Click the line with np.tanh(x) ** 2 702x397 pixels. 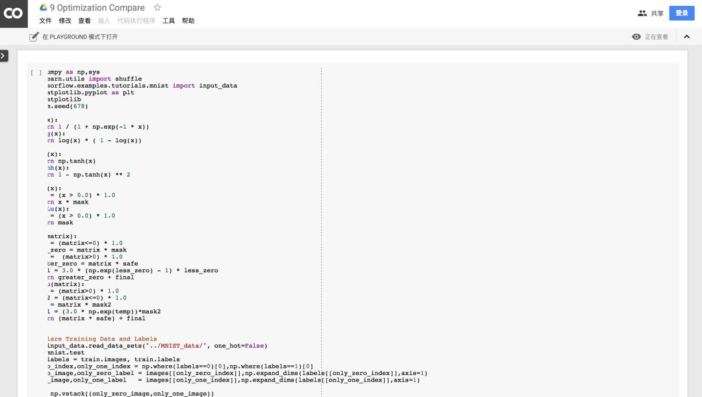89,175
